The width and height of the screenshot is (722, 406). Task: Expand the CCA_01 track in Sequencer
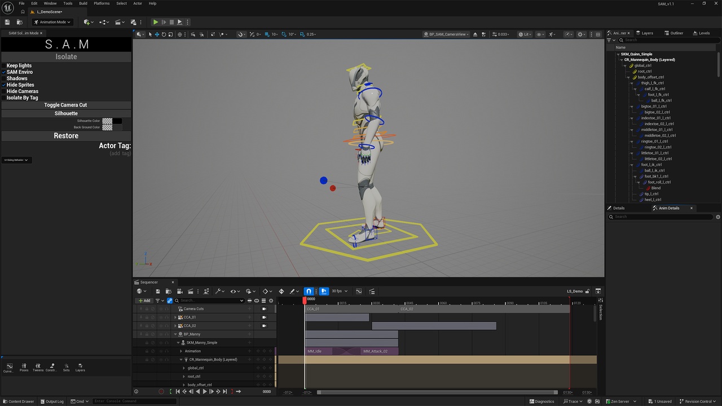click(x=175, y=317)
